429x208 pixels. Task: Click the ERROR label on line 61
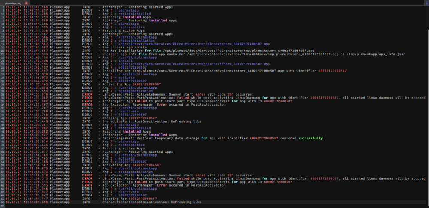87,185
